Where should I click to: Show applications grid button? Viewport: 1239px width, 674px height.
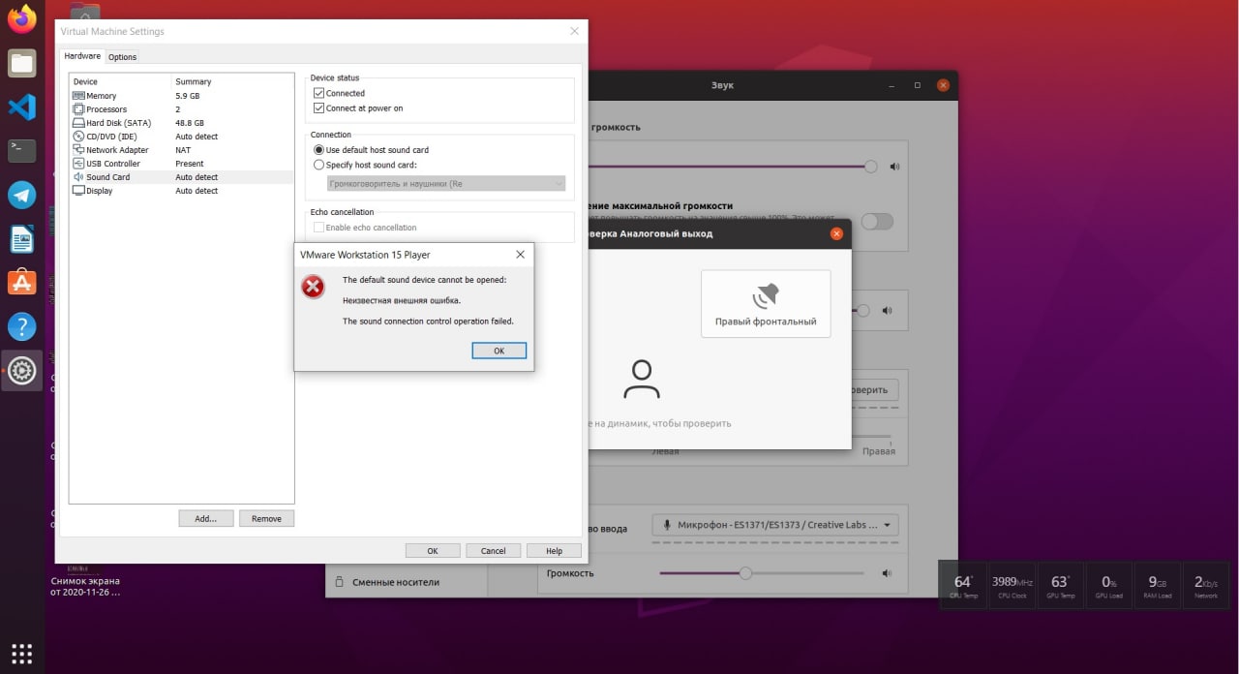click(x=21, y=652)
